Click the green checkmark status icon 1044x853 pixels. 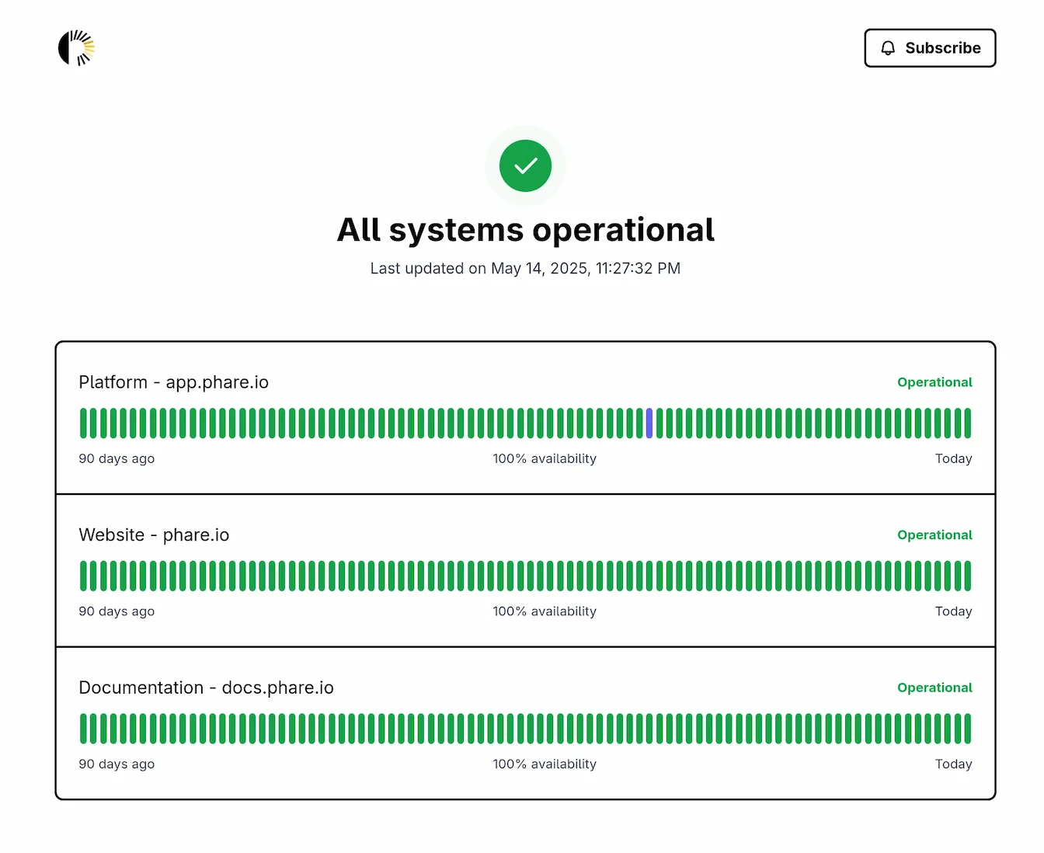(x=525, y=165)
